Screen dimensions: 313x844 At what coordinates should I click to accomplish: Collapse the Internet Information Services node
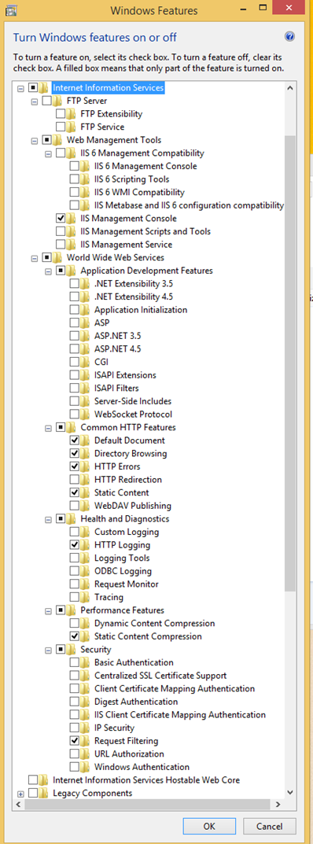pyautogui.click(x=21, y=88)
